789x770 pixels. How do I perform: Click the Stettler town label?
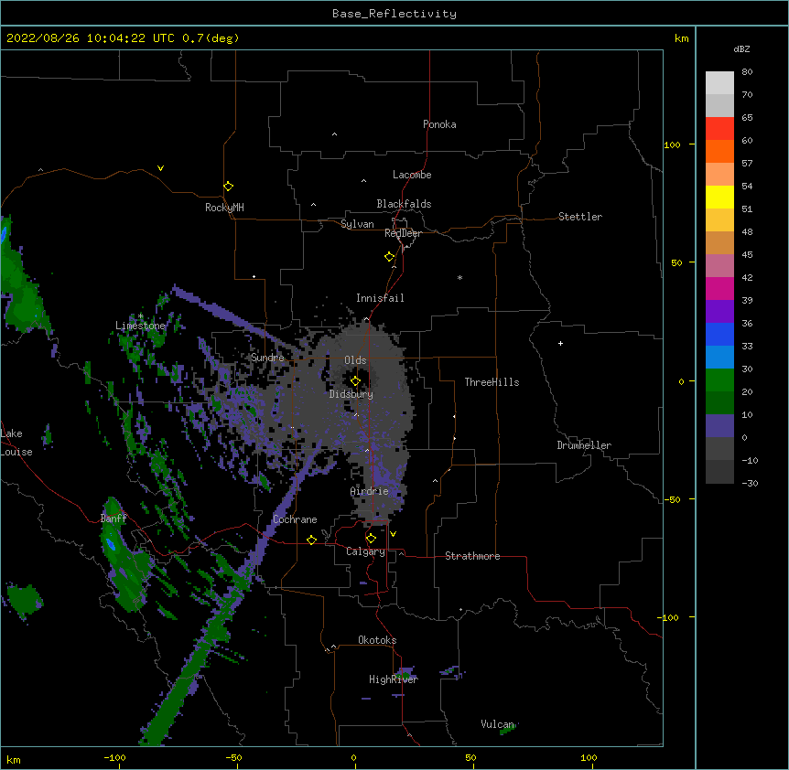pyautogui.click(x=580, y=217)
